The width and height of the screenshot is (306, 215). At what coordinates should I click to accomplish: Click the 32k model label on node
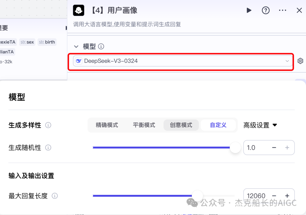[x=7, y=62]
